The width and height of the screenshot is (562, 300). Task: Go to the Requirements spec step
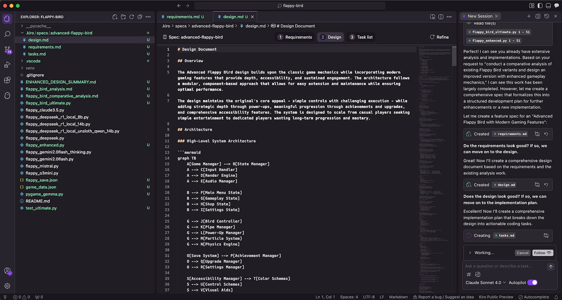point(295,37)
